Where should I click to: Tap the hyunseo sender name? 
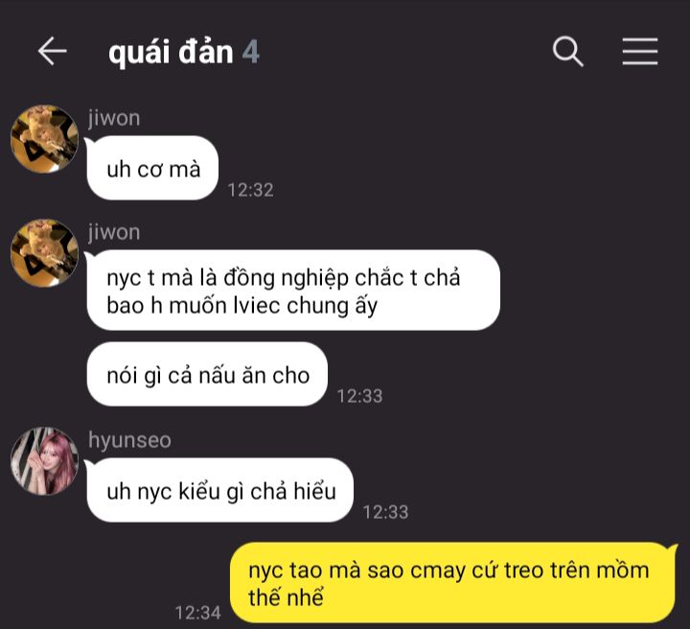(129, 440)
